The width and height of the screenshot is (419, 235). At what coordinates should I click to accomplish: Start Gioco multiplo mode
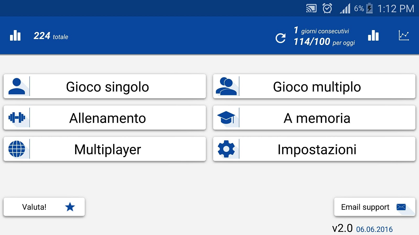pos(314,86)
